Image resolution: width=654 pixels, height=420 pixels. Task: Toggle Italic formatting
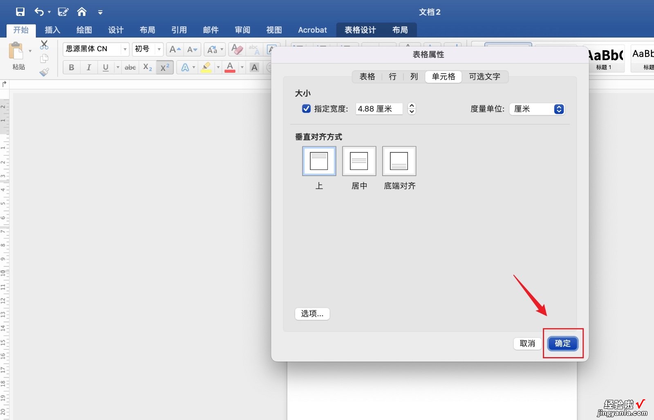click(x=89, y=67)
